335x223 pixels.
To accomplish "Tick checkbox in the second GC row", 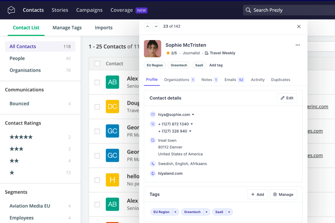I will click(97, 155).
